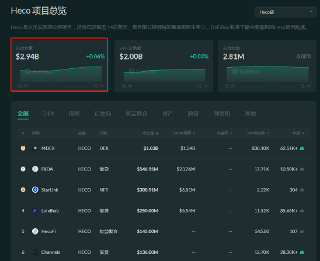The width and height of the screenshot is (320, 261).
Task: Click MDEX 24H volume $1.54B
Action: (188, 148)
